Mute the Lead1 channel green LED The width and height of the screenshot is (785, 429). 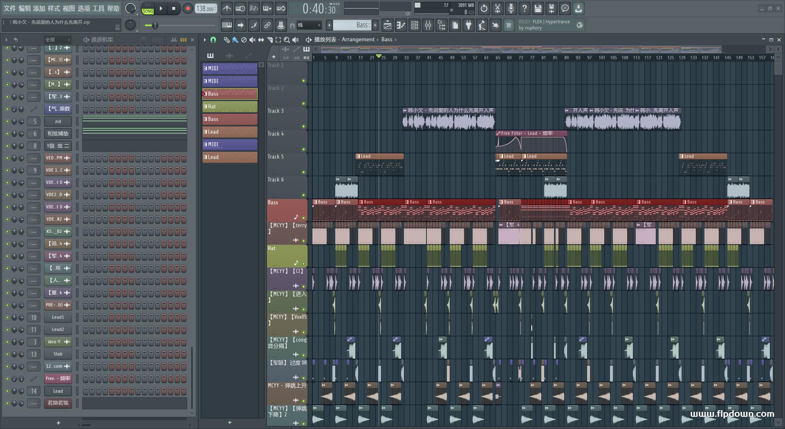[7, 317]
